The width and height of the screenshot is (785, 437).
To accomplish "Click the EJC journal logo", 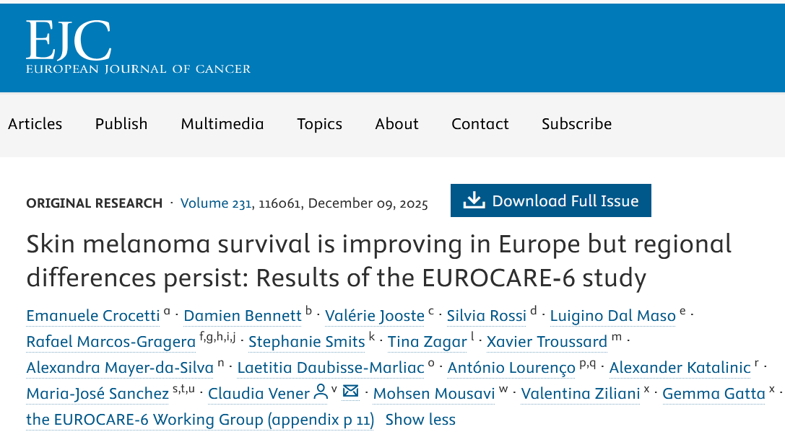I will point(138,48).
